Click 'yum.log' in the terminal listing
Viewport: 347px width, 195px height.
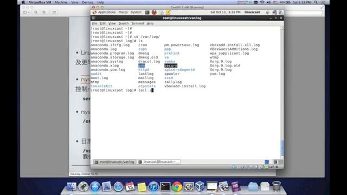[217, 74]
